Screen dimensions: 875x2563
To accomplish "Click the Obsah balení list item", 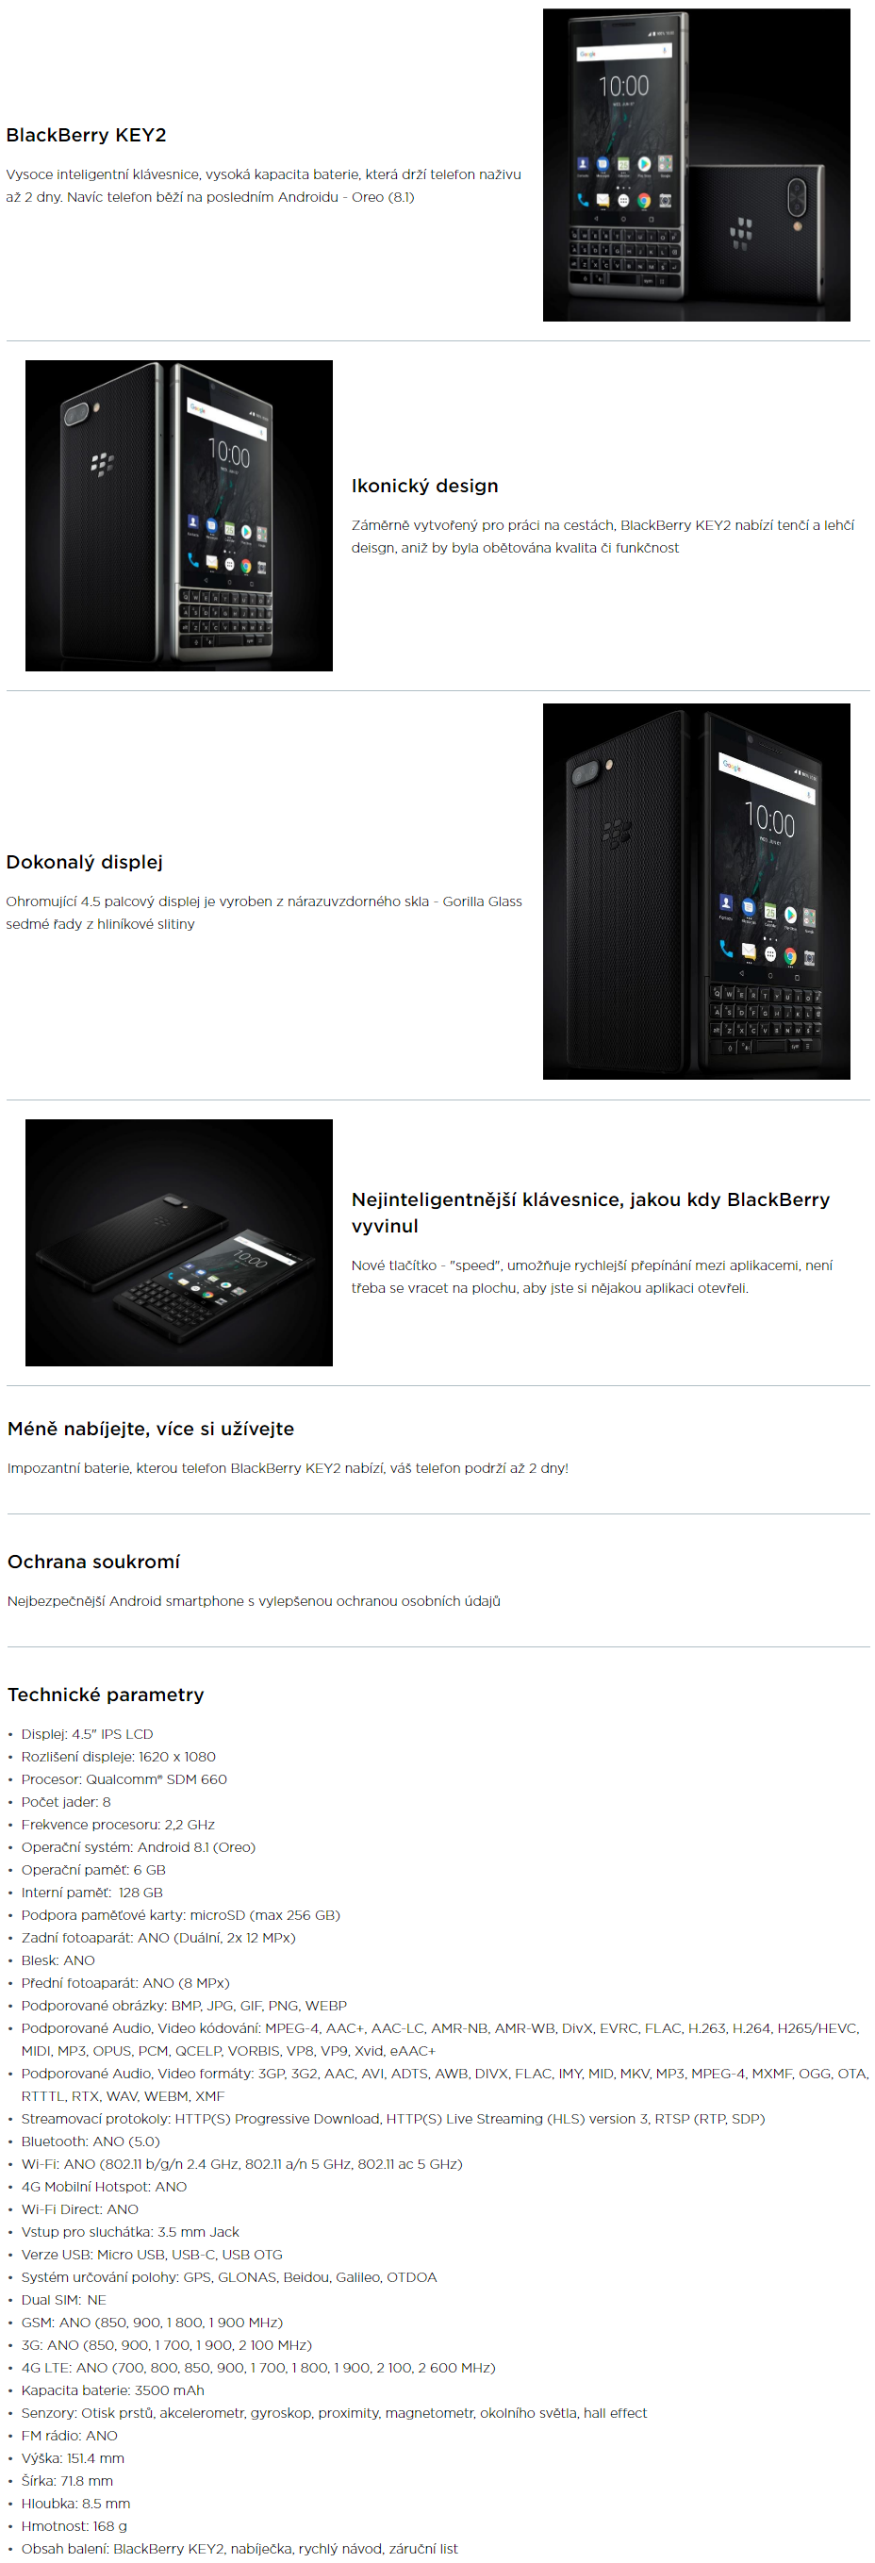I will (x=239, y=2548).
